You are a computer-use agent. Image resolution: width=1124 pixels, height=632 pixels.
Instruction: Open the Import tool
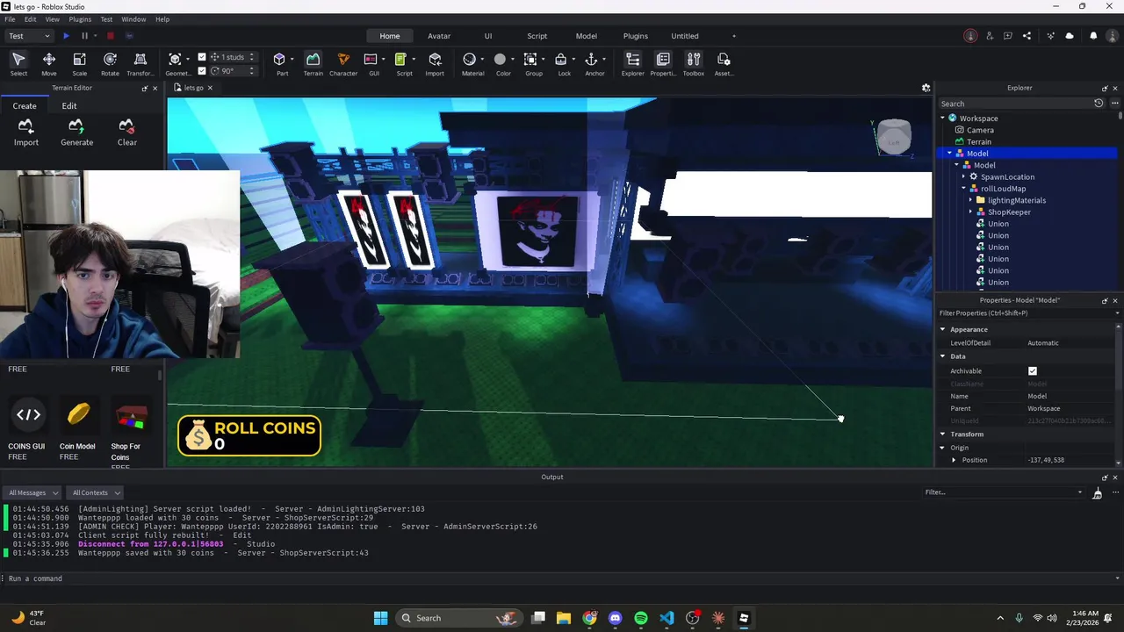point(435,63)
